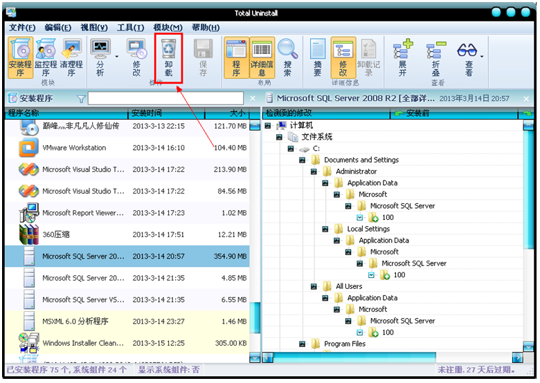Focus the program search filter field
The width and height of the screenshot is (540, 383).
point(165,98)
